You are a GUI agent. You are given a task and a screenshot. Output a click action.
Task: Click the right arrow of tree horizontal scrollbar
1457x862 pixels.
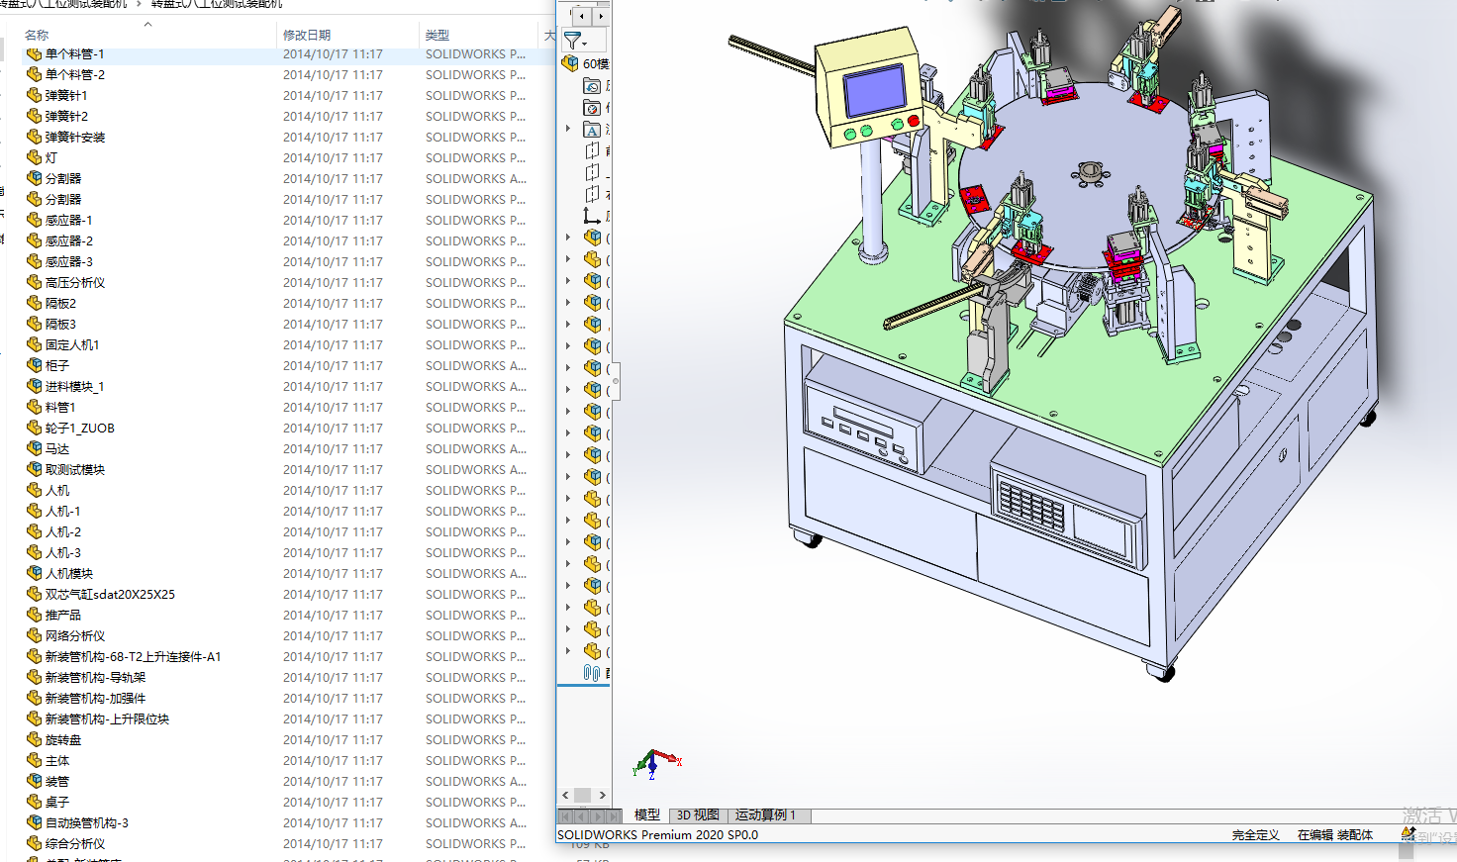point(602,795)
